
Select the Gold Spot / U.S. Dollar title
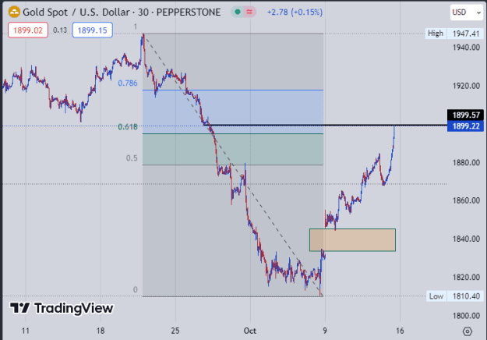coord(76,12)
